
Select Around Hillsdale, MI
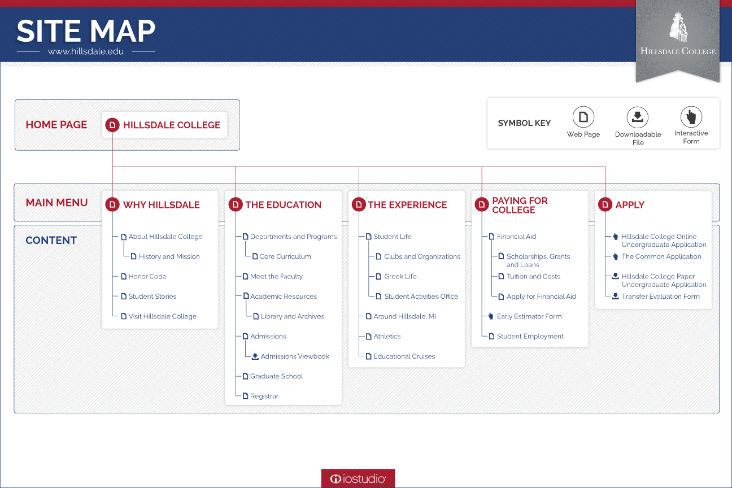405,316
